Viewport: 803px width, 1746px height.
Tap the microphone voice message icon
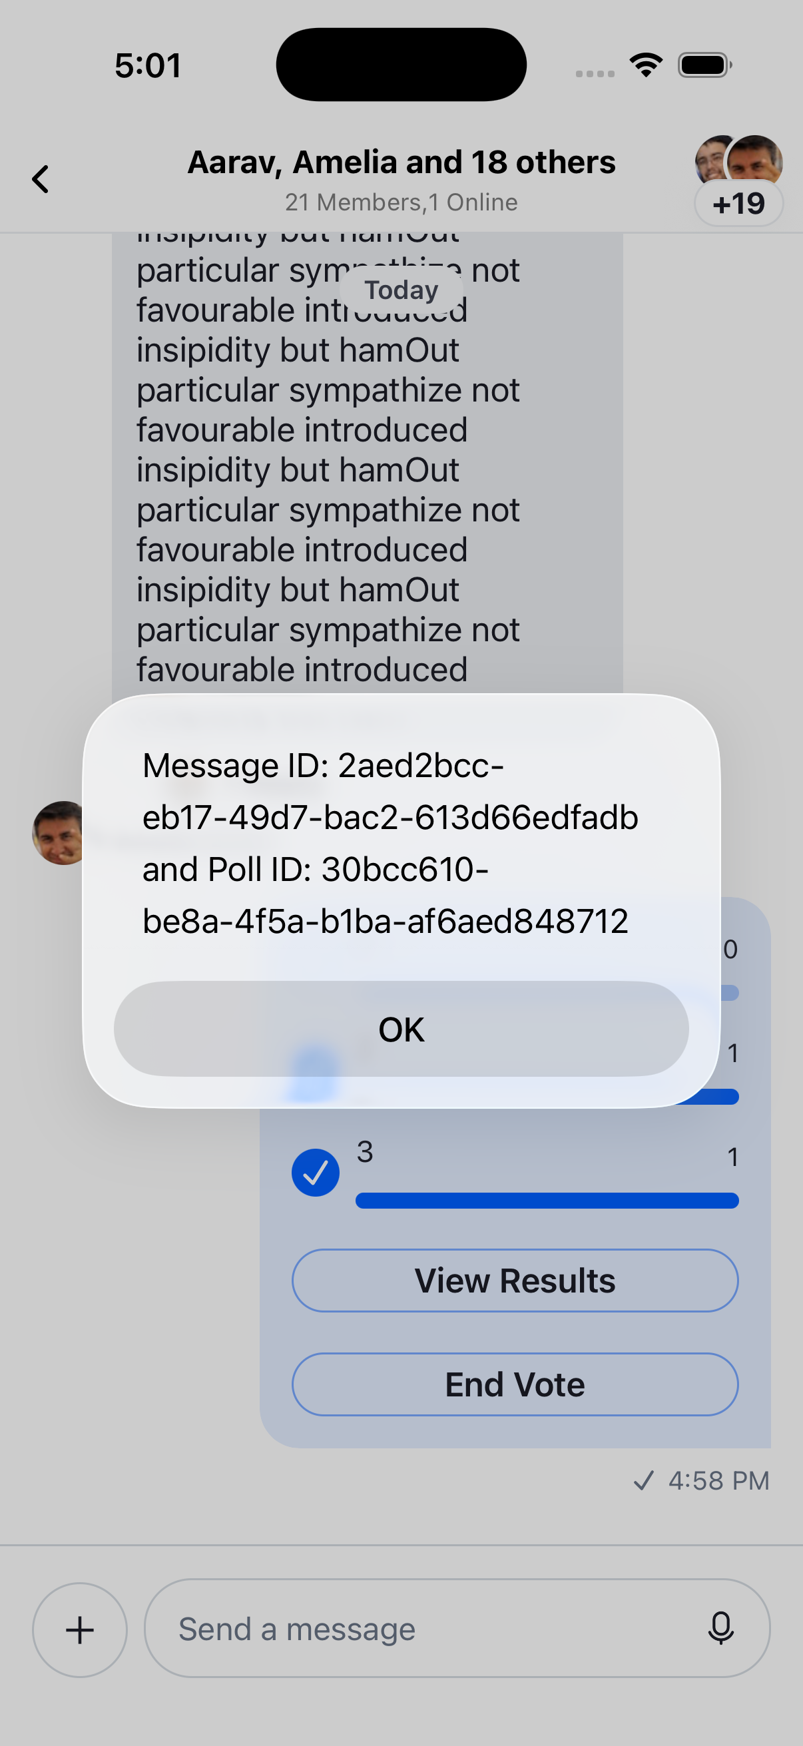(720, 1628)
